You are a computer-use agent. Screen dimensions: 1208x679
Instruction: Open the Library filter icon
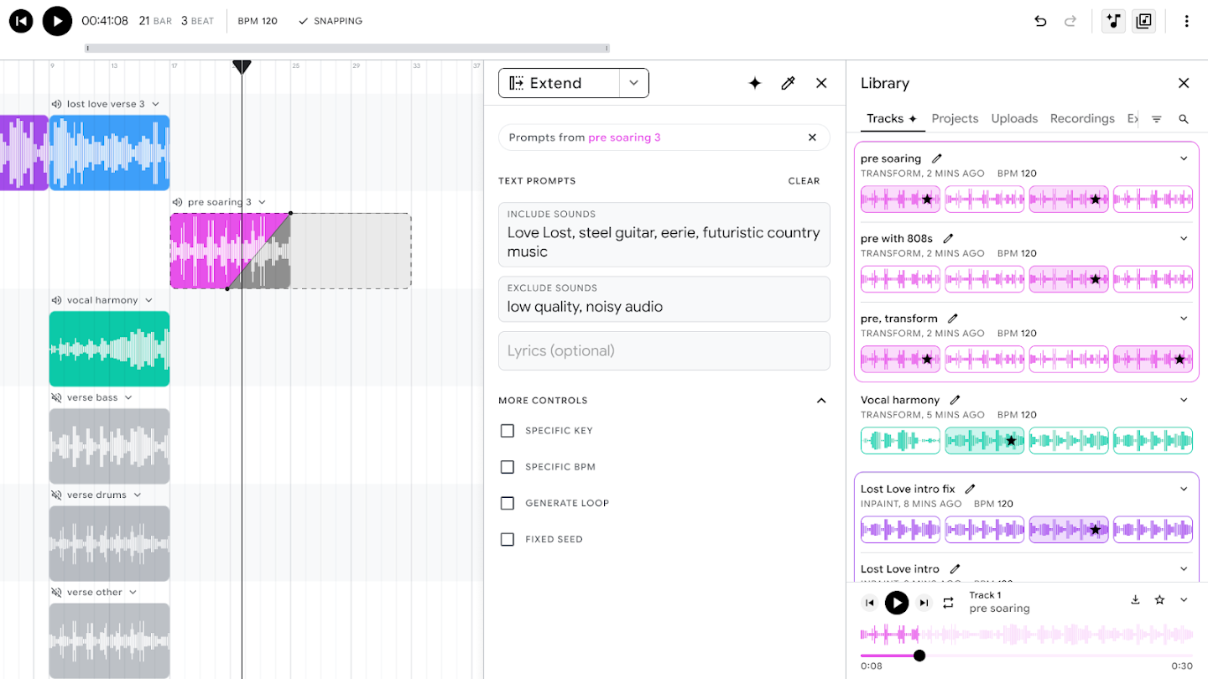(1157, 118)
